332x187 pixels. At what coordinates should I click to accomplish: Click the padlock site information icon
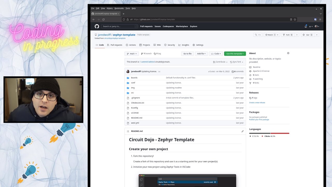tap(128, 19)
